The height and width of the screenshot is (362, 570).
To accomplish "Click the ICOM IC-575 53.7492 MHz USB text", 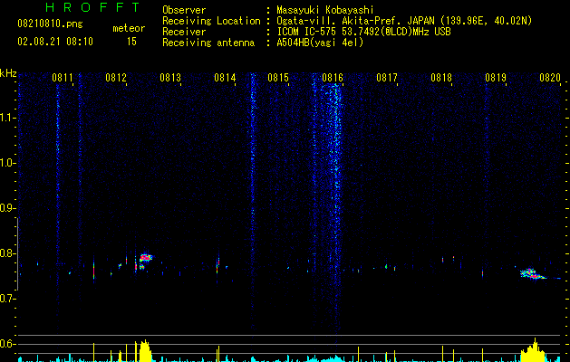I will pyautogui.click(x=363, y=32).
